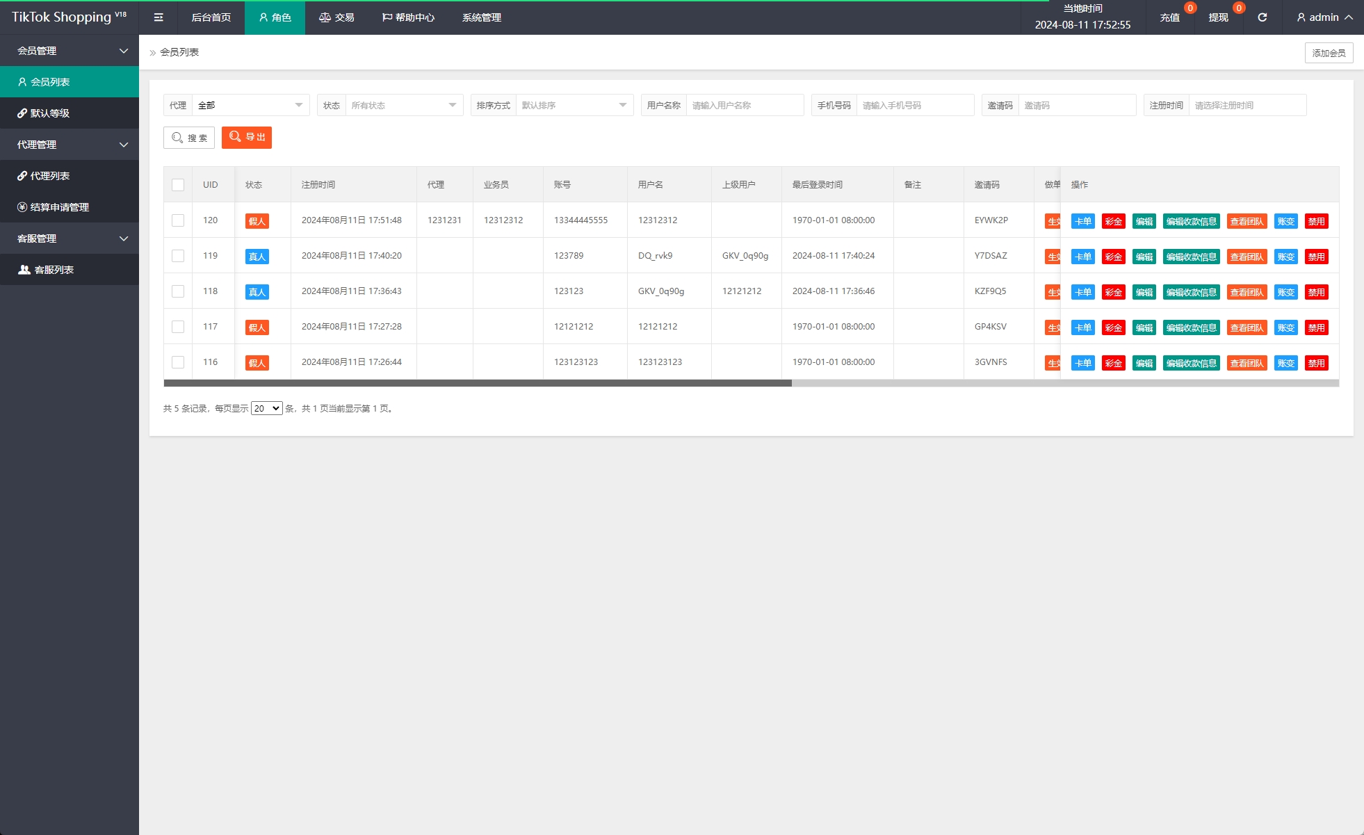This screenshot has width=1364, height=835.
Task: Click the sidebar collapse hamburger icon
Action: point(159,17)
